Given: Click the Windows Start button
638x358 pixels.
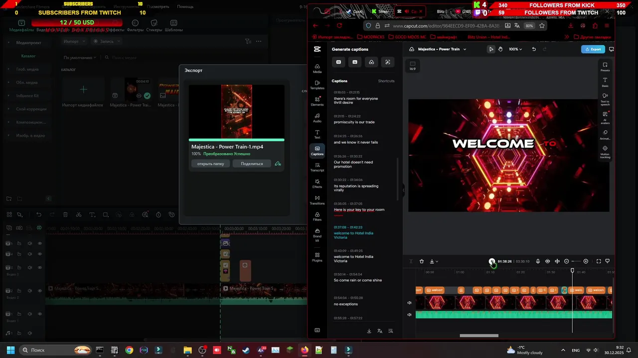Looking at the screenshot, I should (x=10, y=350).
